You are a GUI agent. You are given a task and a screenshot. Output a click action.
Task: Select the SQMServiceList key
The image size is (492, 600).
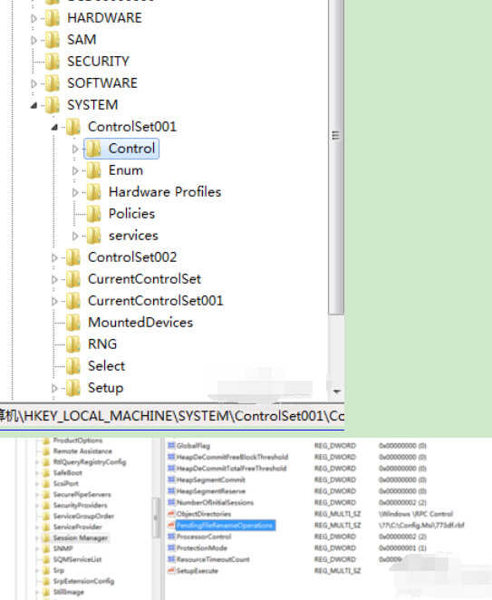77,559
